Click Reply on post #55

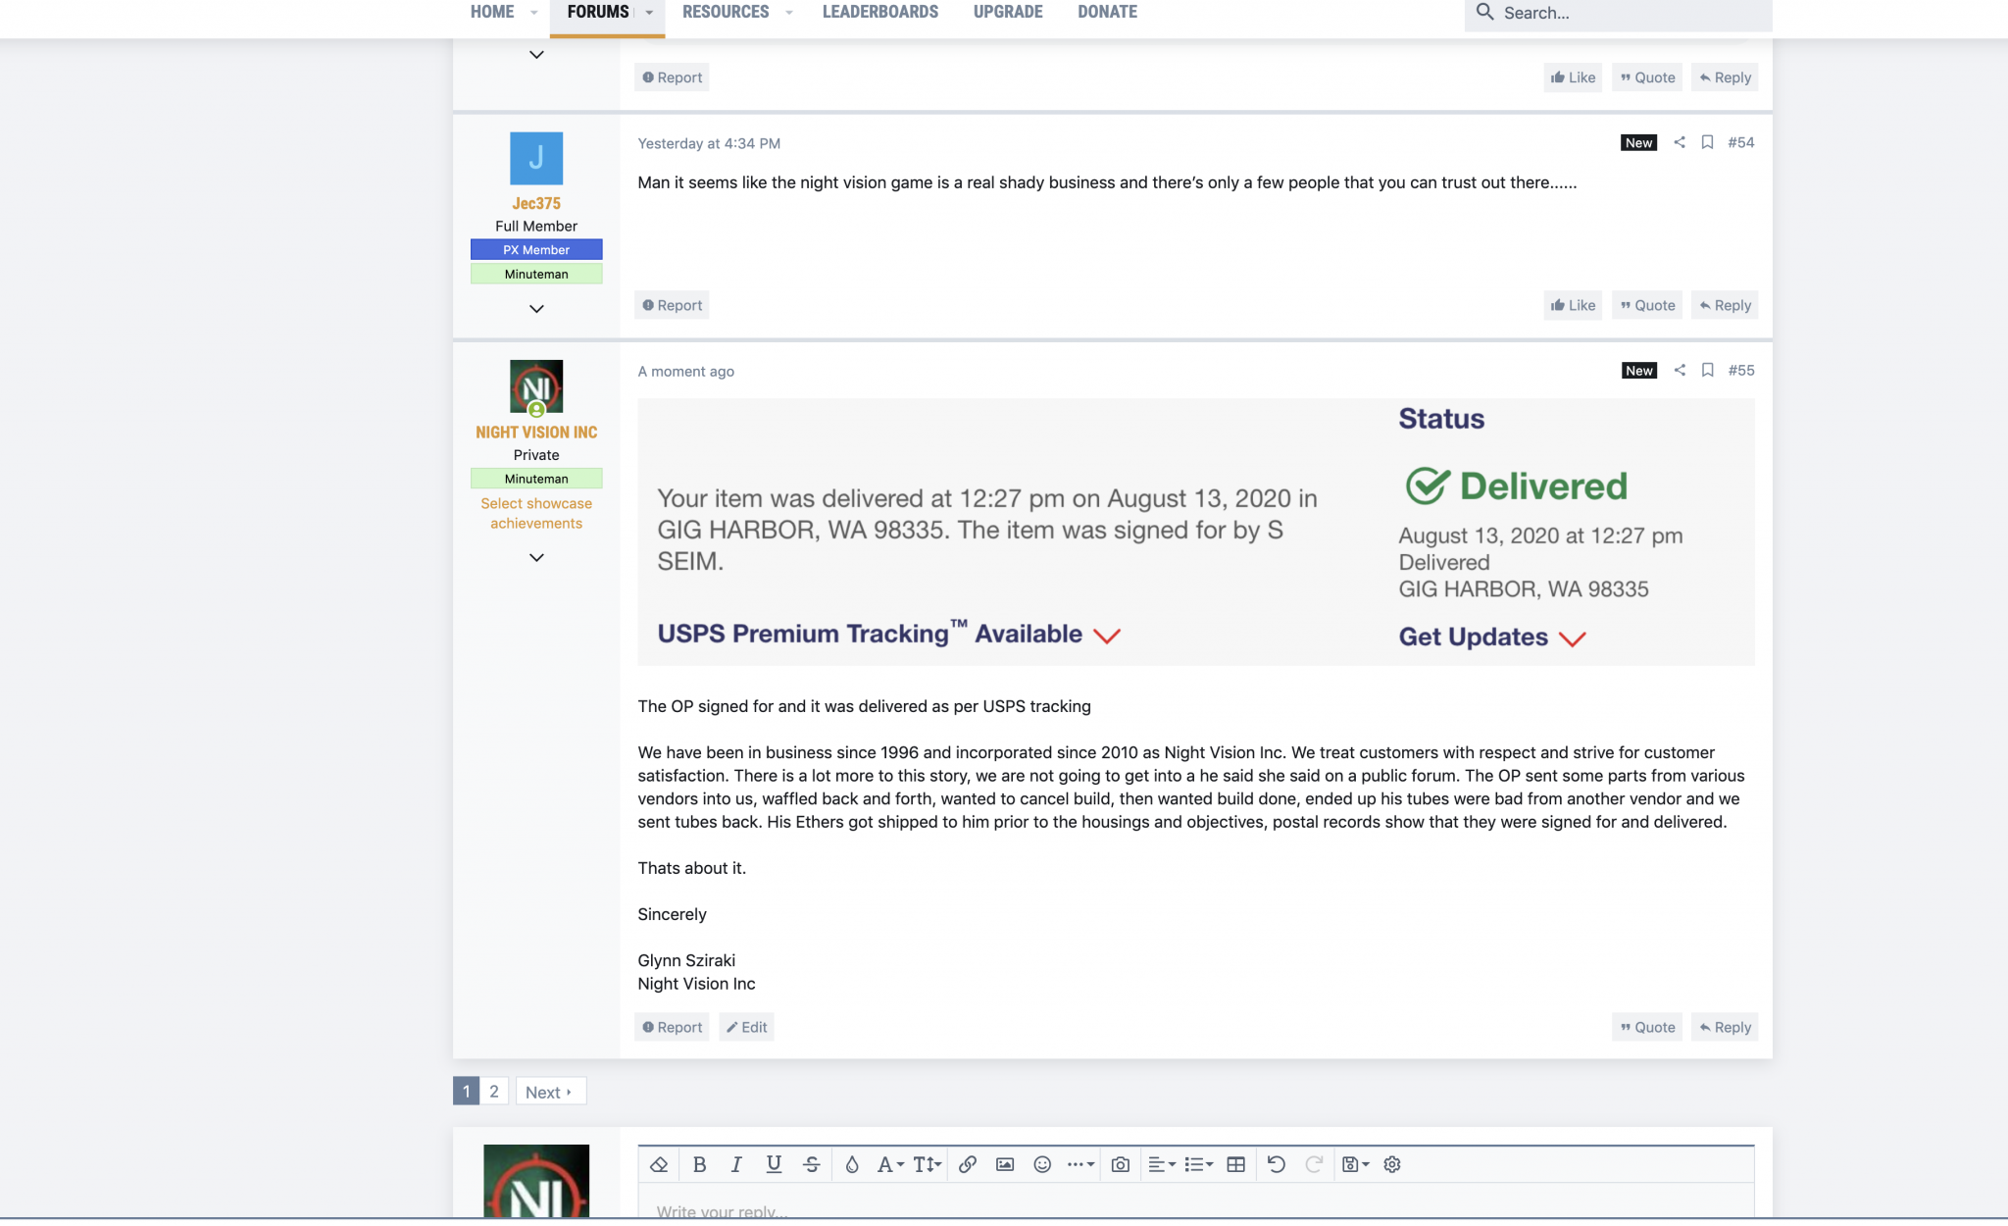tap(1725, 1027)
